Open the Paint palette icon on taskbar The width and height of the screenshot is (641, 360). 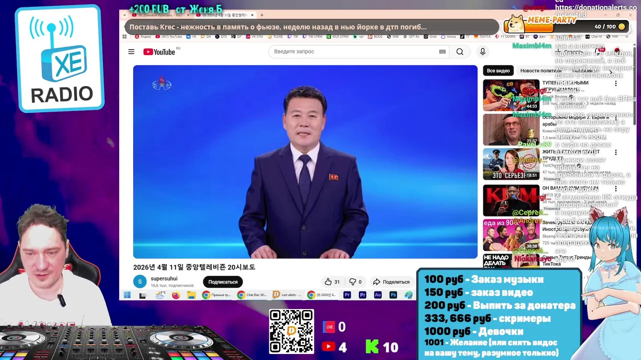(409, 295)
